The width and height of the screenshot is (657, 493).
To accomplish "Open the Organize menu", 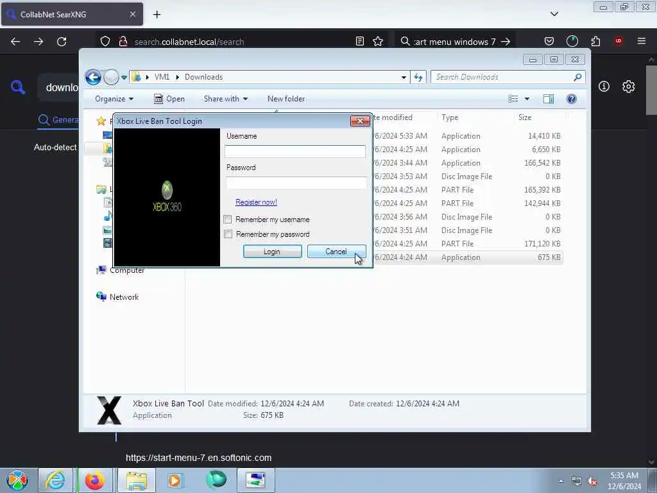I will click(x=114, y=99).
